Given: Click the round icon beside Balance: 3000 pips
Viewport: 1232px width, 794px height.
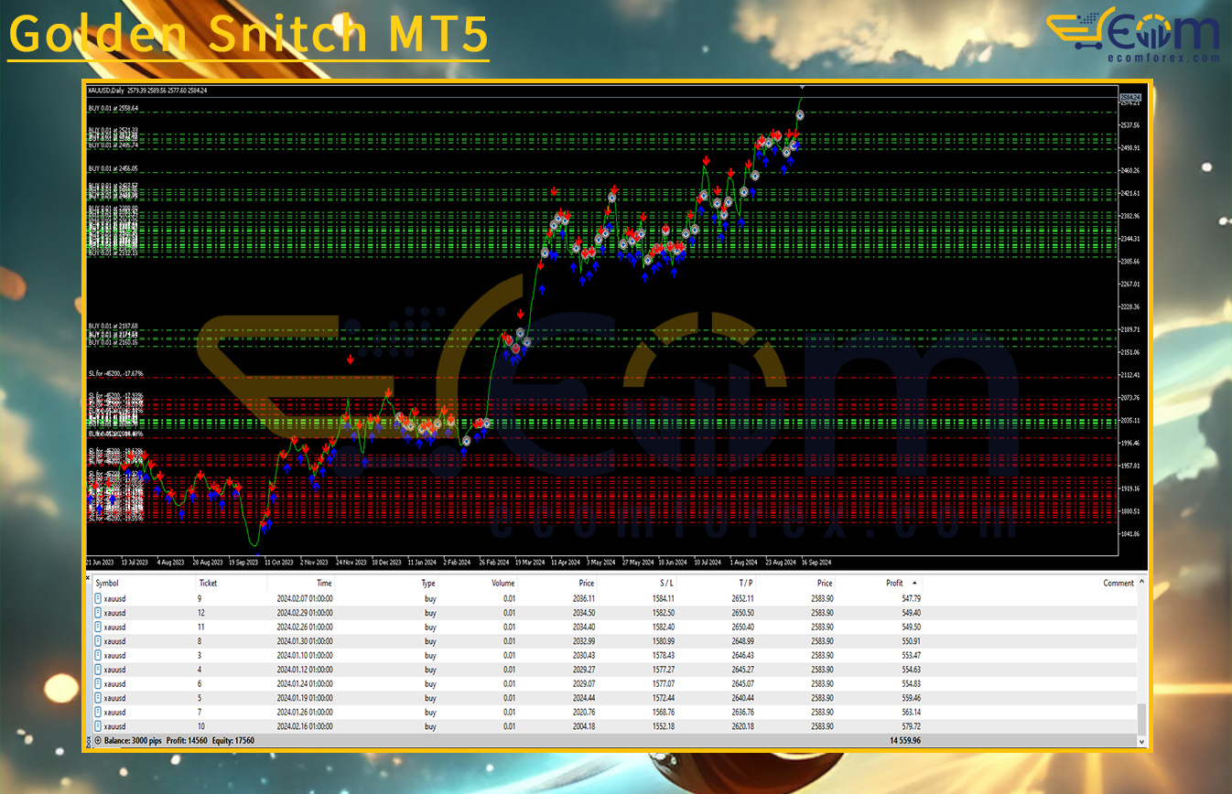Looking at the screenshot, I should [x=98, y=740].
